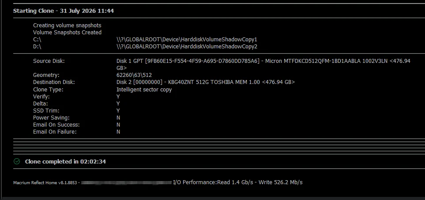Select the "Volume Snapshots Created" log line
Viewport: 425px width, 200px height.
(67, 33)
